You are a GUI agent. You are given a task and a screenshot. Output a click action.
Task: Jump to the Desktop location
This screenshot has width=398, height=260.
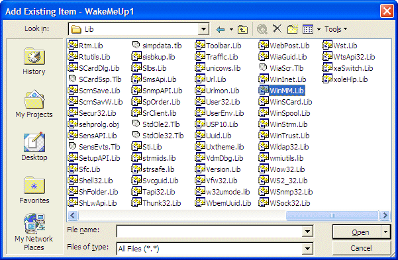tap(34, 147)
